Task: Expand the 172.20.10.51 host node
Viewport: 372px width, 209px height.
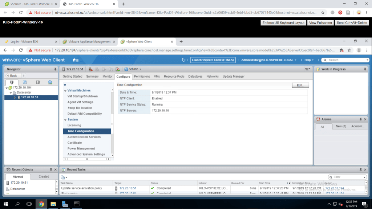Action: (15, 97)
